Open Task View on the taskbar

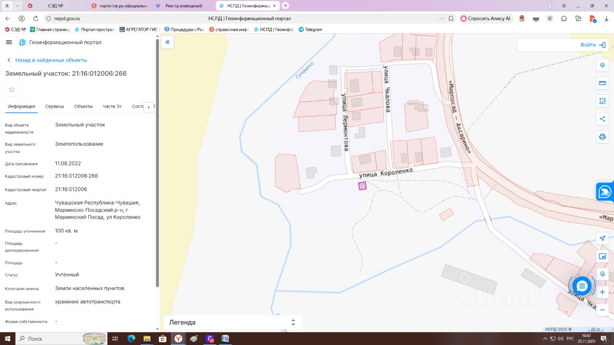[115, 339]
